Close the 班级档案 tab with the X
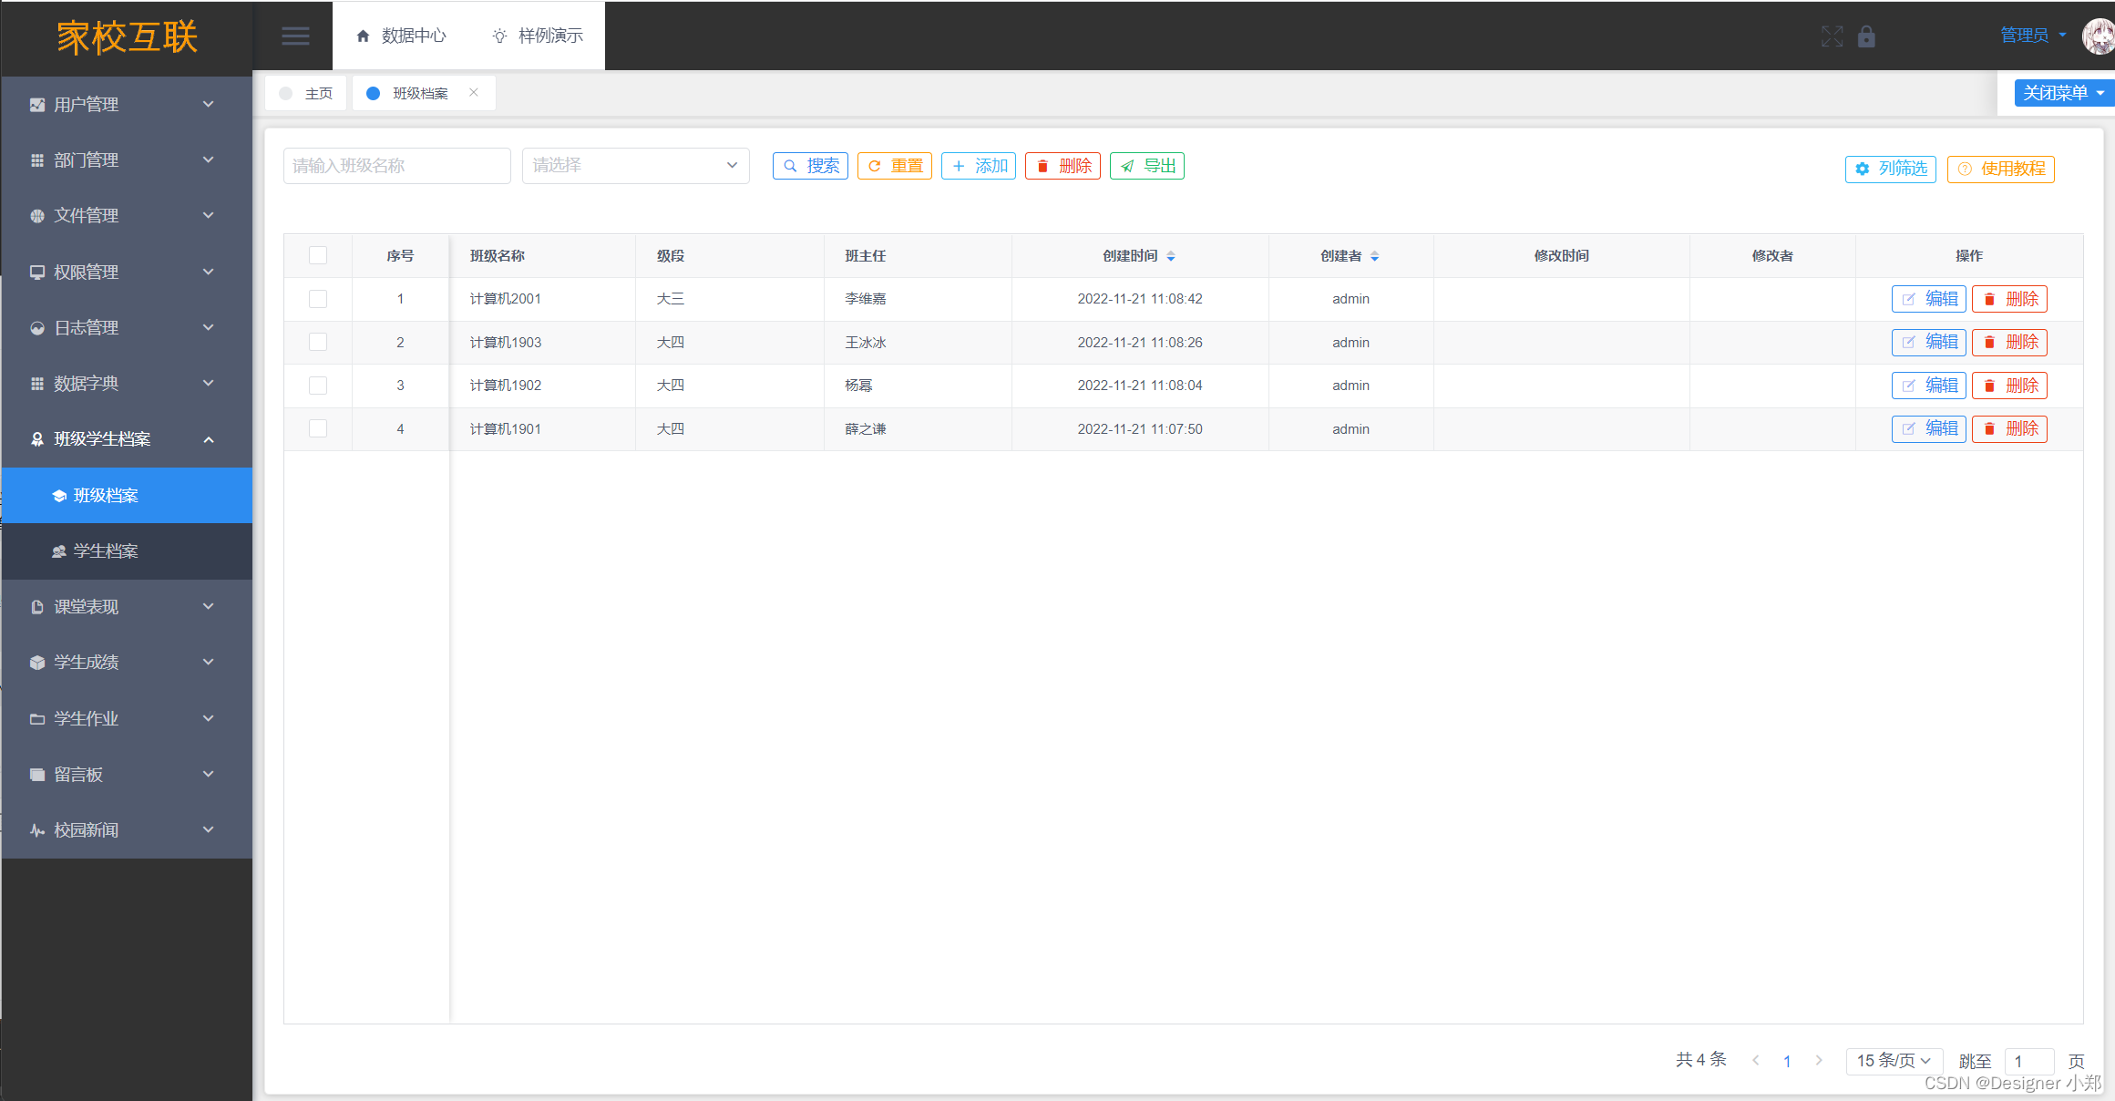This screenshot has width=2115, height=1101. pos(474,93)
